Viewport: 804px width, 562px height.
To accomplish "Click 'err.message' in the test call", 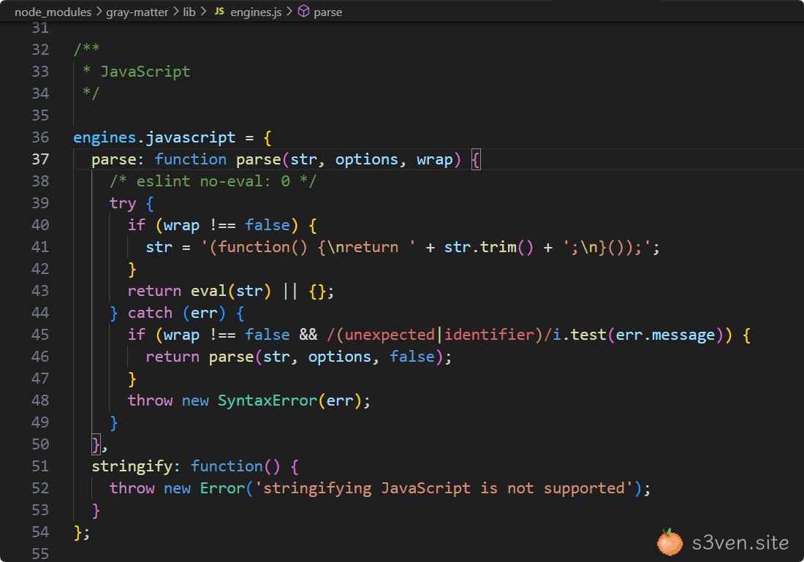I will (665, 335).
